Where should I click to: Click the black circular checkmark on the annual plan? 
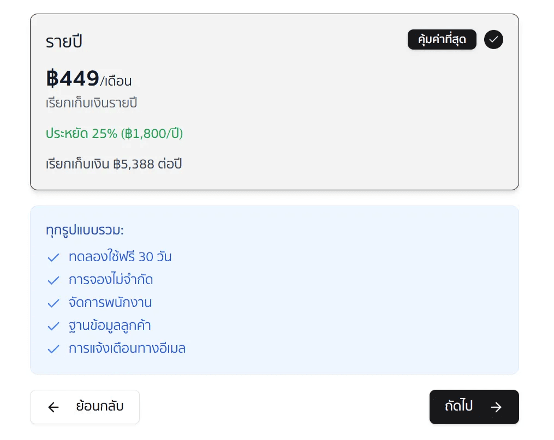(x=493, y=39)
